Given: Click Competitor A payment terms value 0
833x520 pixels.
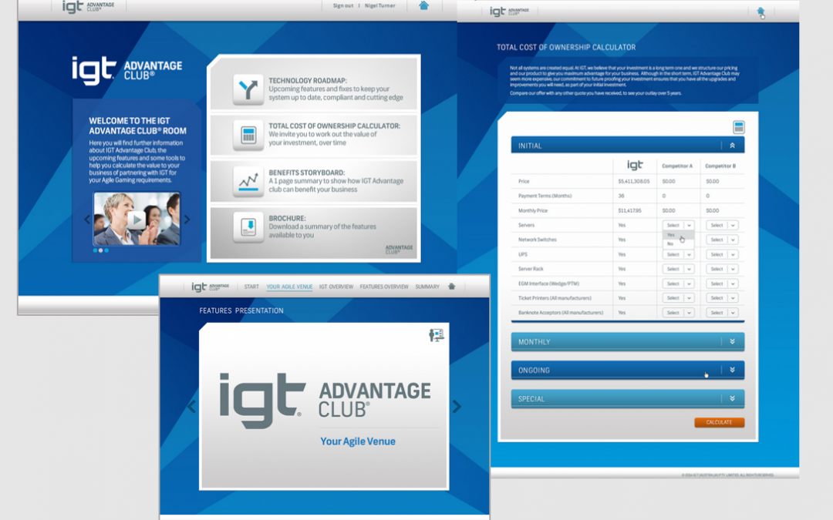Looking at the screenshot, I should [663, 196].
